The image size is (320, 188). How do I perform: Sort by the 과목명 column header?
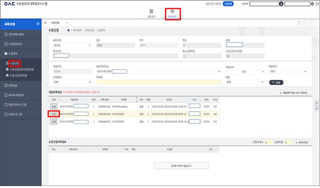[x=124, y=100]
